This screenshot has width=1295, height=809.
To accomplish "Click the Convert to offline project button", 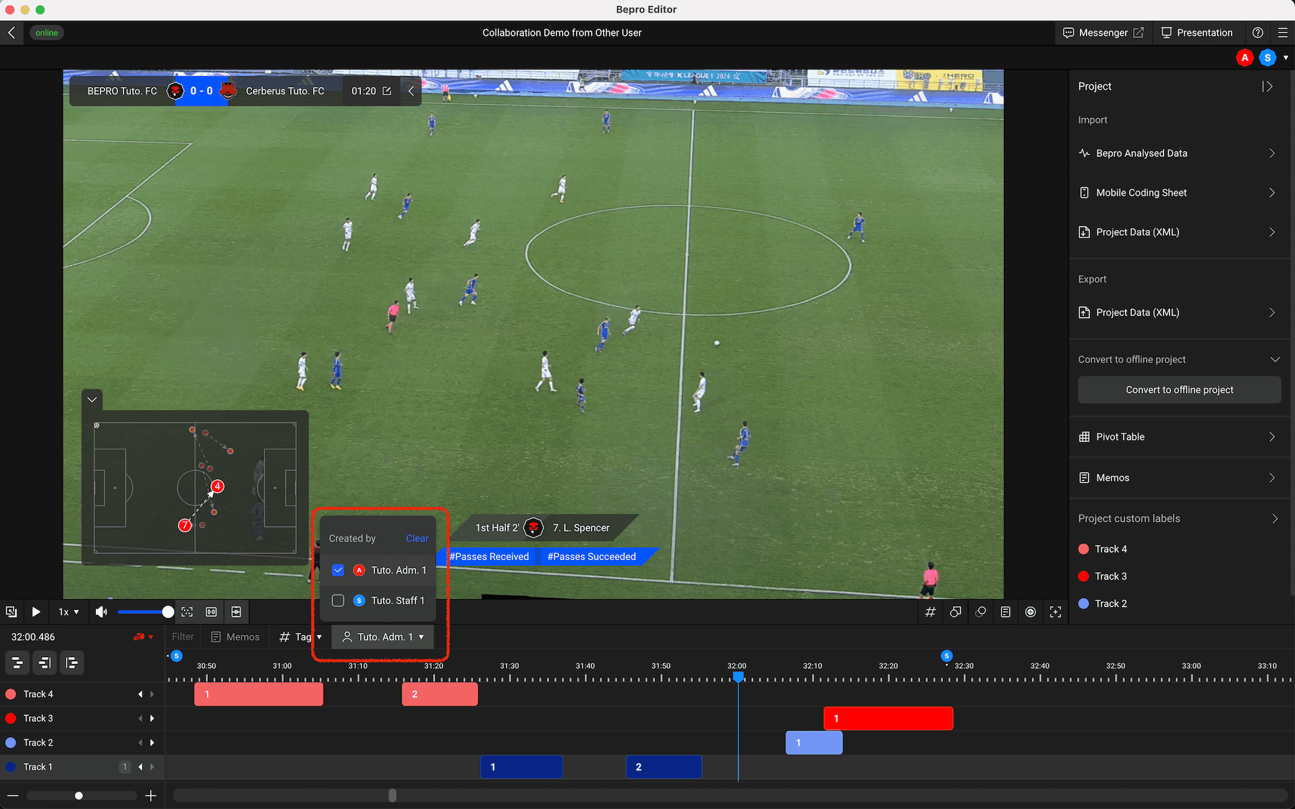I will point(1179,390).
